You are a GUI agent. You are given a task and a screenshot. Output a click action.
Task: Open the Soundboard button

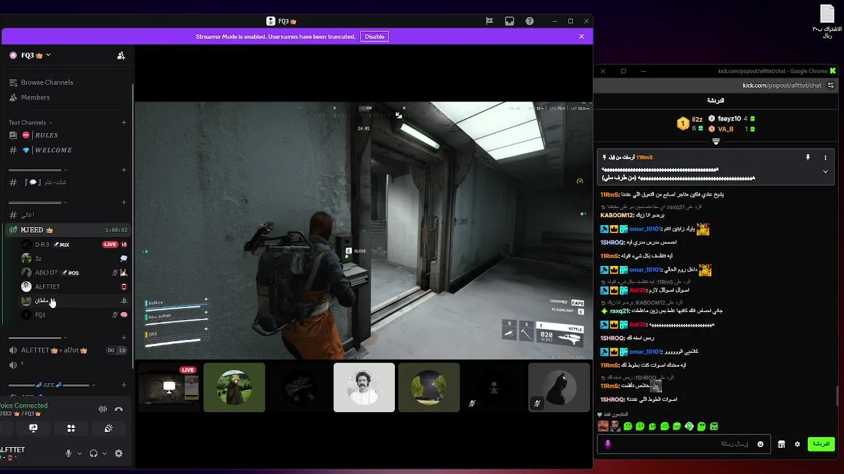coord(109,428)
